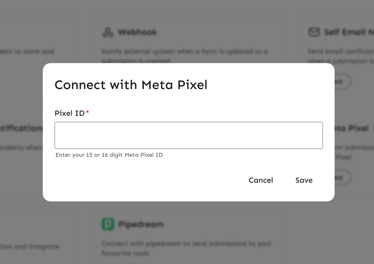
Task: Click the partially hidden Self Email connect button
Action: (x=342, y=82)
